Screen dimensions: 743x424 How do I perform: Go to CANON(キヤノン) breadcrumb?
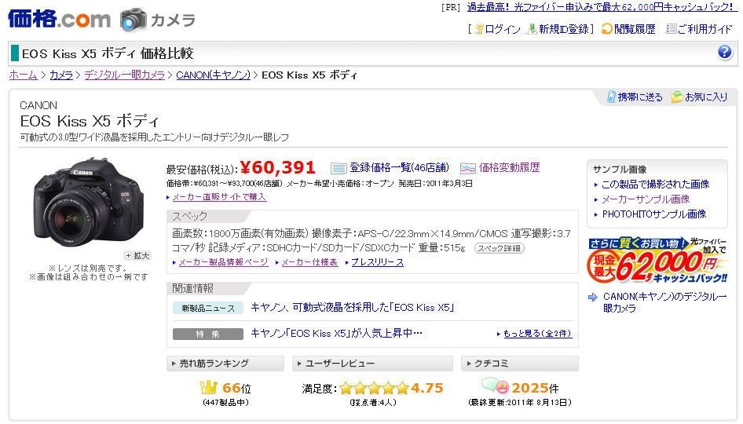213,75
